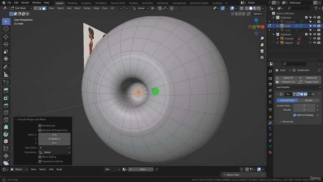Click Move X value field
323x182 pixels.
(54, 135)
